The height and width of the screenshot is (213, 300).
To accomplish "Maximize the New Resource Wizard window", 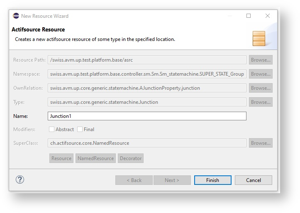I will pos(249,16).
